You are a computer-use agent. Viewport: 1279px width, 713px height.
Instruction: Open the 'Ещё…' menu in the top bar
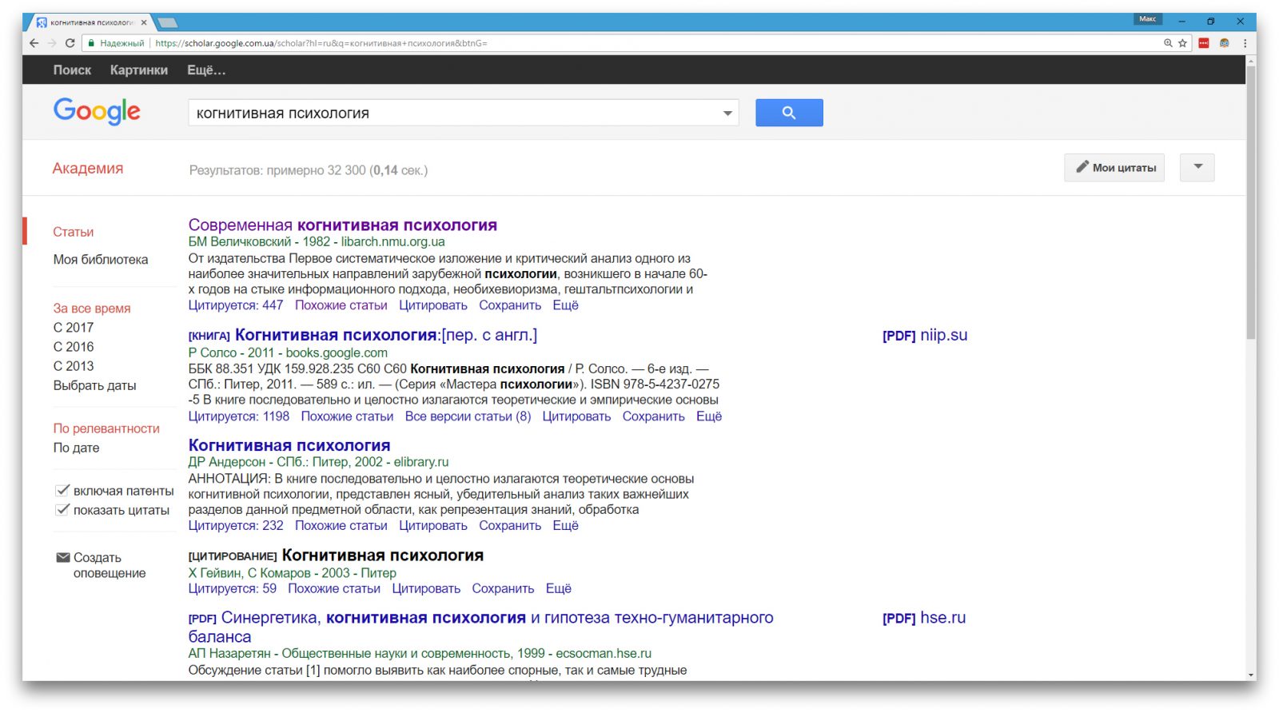pyautogui.click(x=206, y=70)
